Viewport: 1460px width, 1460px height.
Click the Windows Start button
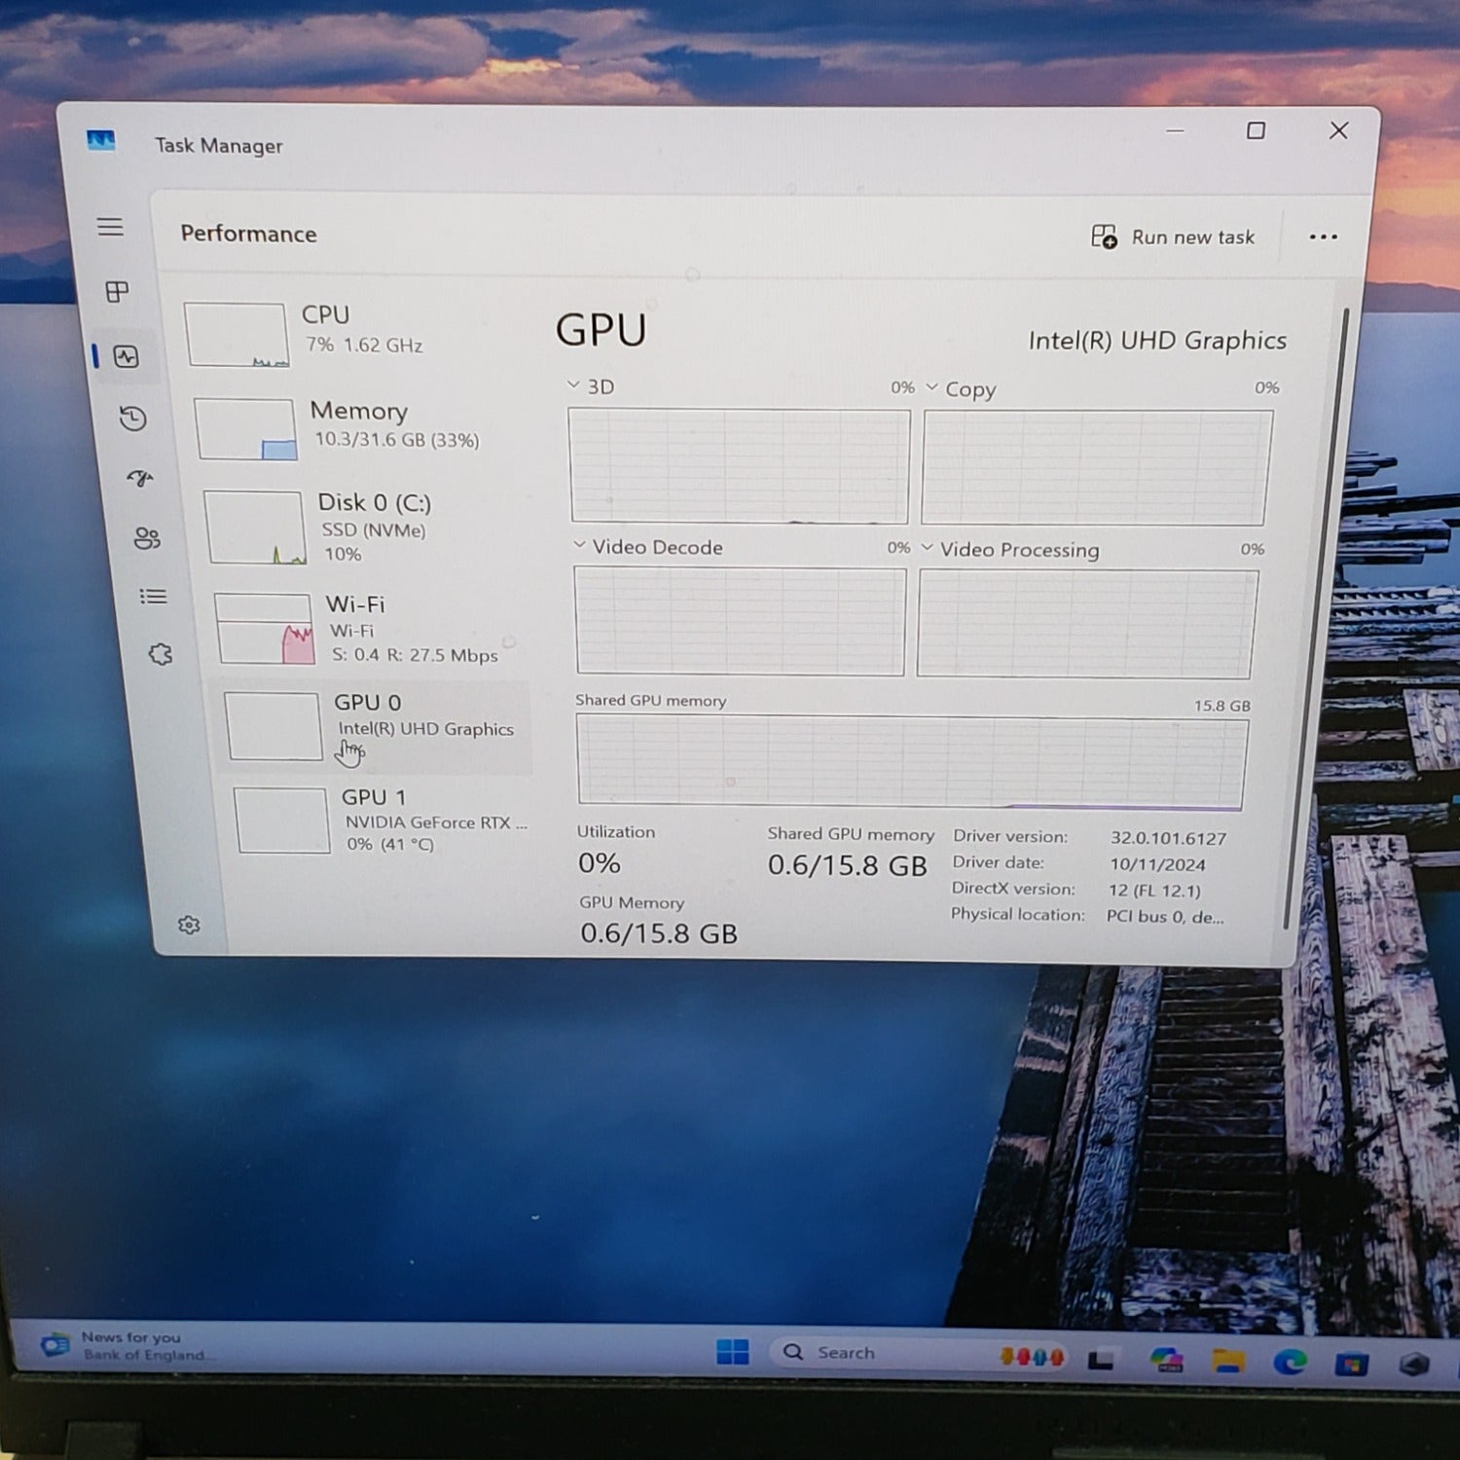pos(732,1352)
